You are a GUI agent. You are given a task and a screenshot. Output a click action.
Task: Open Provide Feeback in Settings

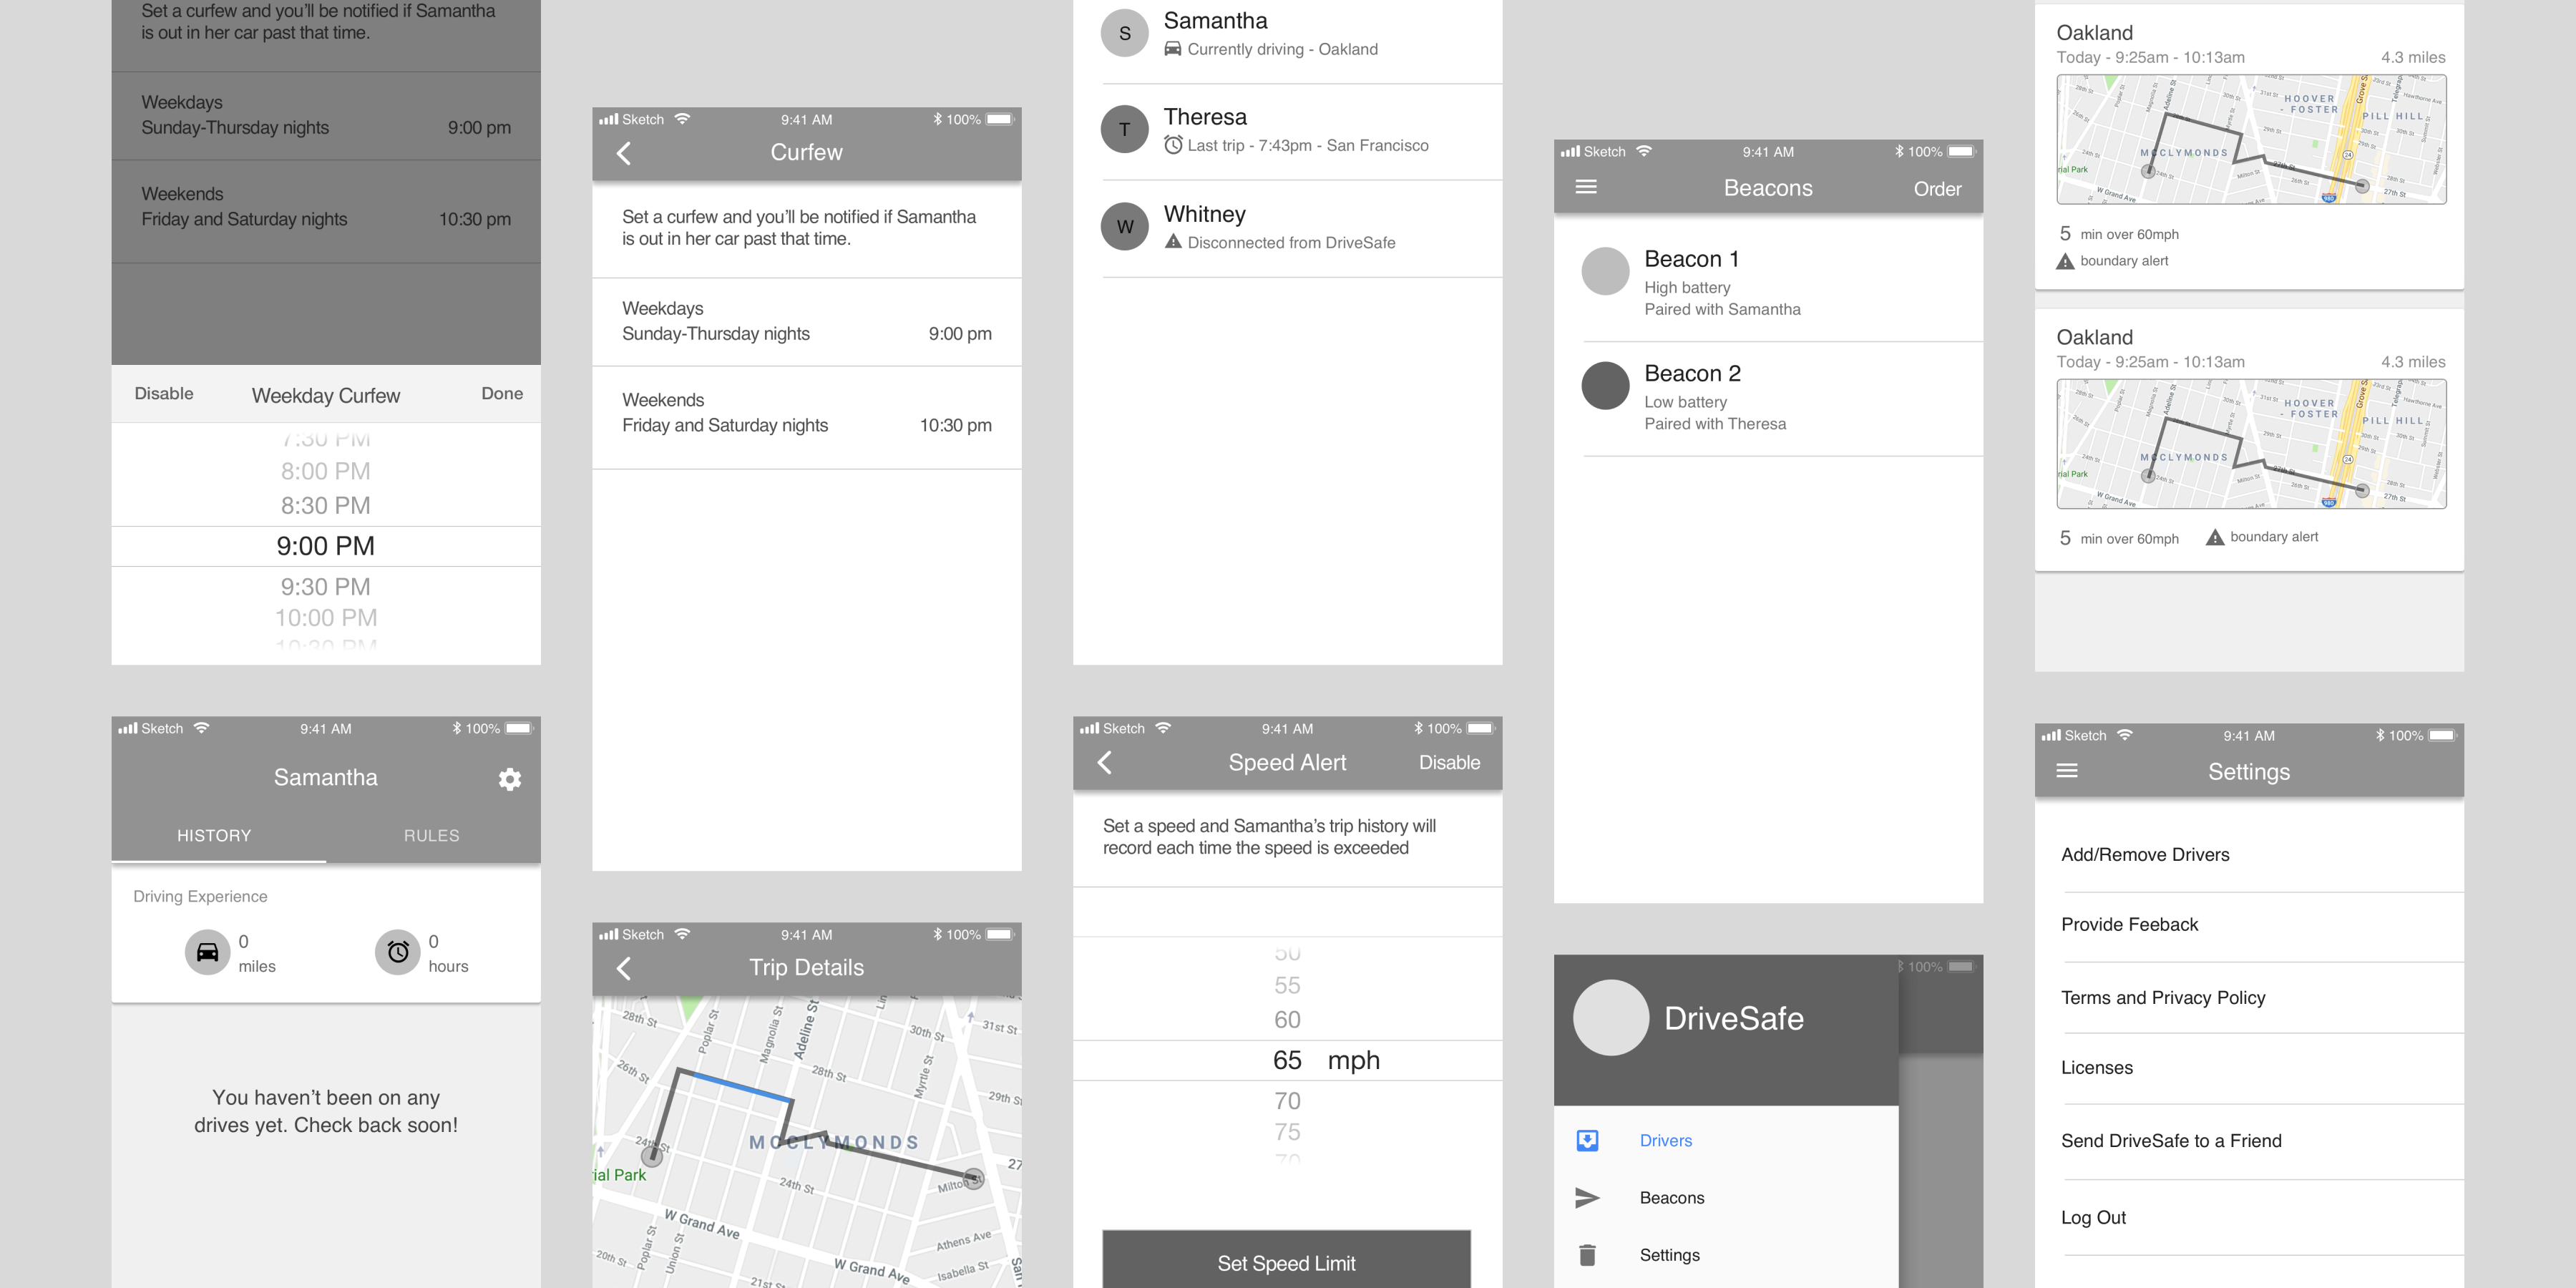coord(2249,925)
